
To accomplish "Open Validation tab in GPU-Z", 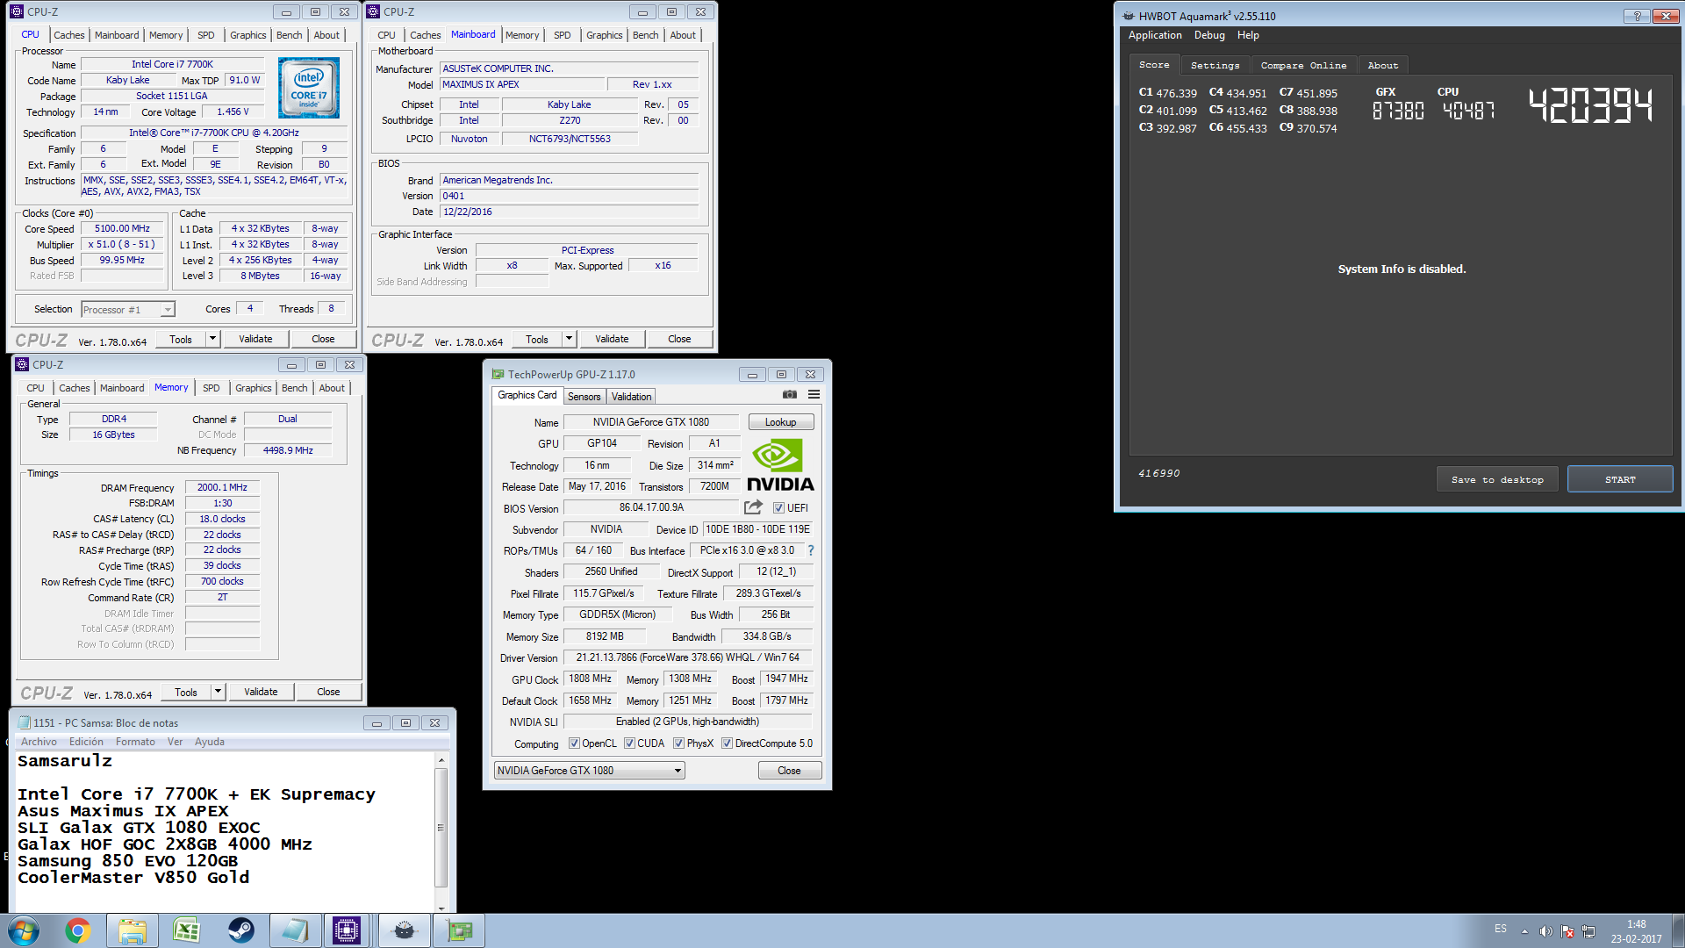I will click(x=632, y=397).
